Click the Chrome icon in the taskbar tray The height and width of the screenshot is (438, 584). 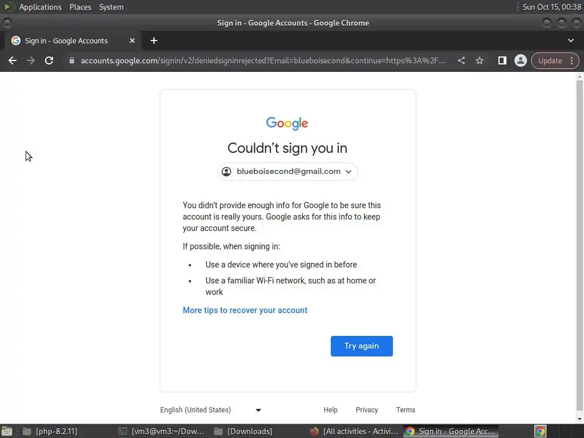(540, 431)
